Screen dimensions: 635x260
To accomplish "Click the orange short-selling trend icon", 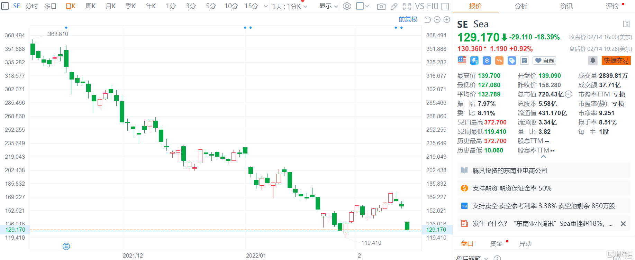I will click(499, 61).
